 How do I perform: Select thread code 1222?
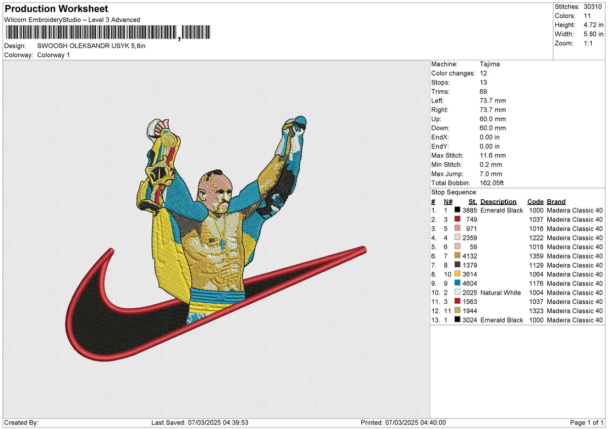point(536,237)
